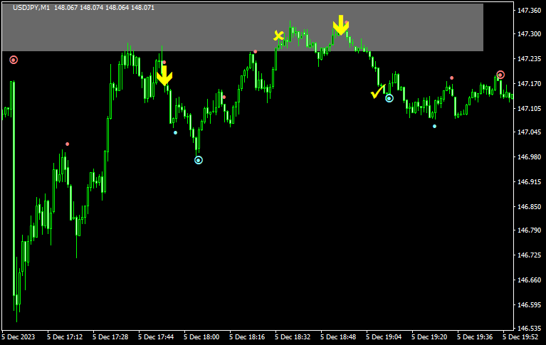The height and width of the screenshot is (345, 546).
Task: Click the red circled marker at chart's left edge
Action: click(x=14, y=60)
